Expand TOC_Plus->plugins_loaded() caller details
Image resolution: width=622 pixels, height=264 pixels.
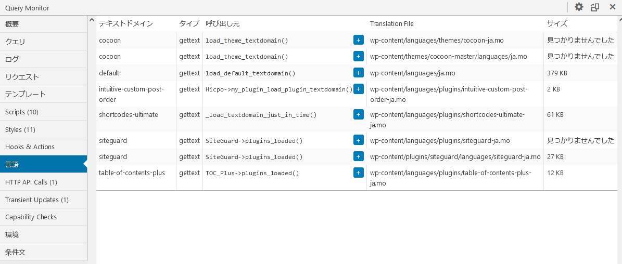tap(358, 173)
